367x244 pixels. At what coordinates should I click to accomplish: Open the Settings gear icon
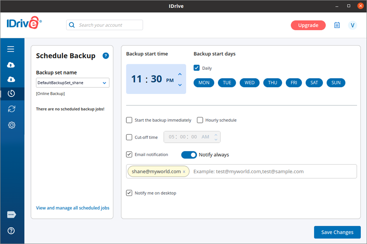[x=11, y=125]
